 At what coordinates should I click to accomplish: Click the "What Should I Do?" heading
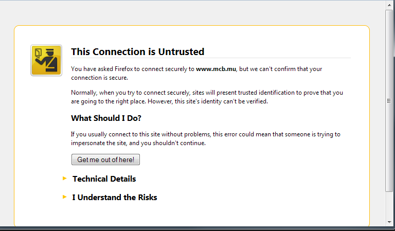click(106, 118)
